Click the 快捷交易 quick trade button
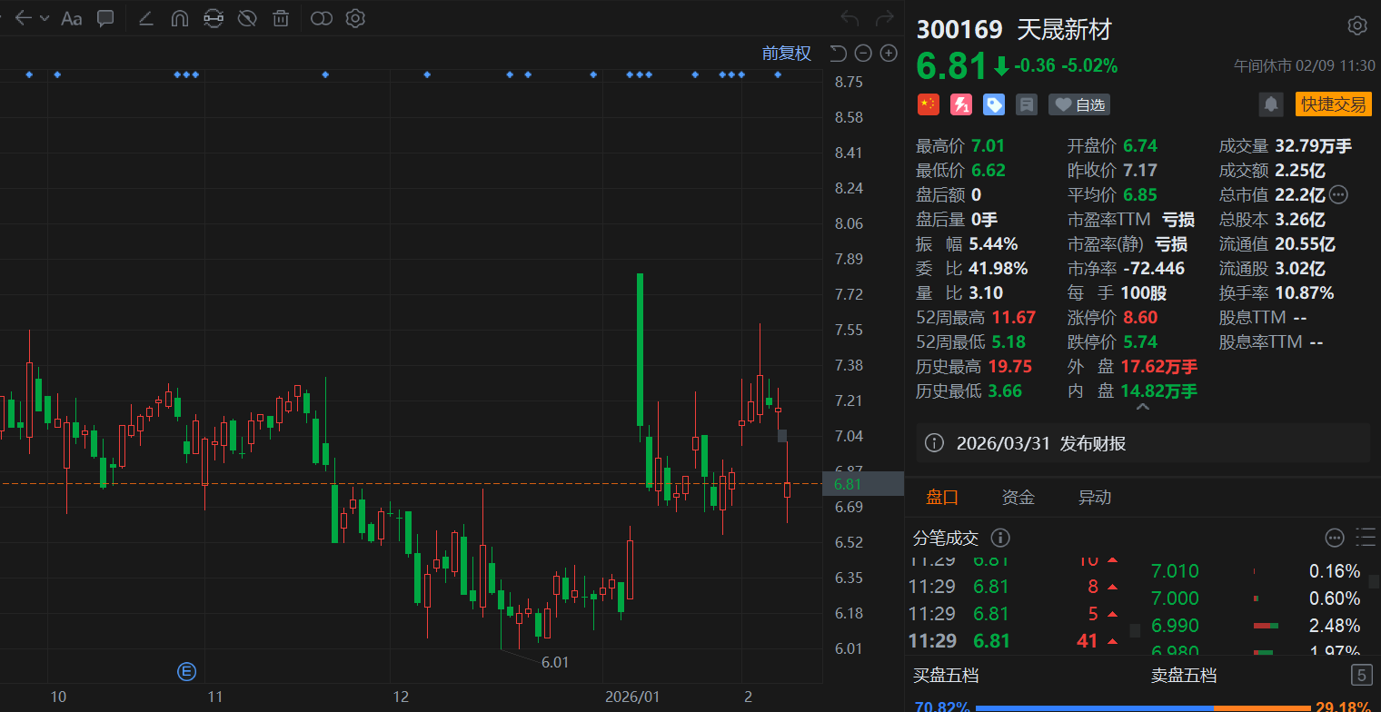This screenshot has width=1381, height=712. (x=1333, y=104)
